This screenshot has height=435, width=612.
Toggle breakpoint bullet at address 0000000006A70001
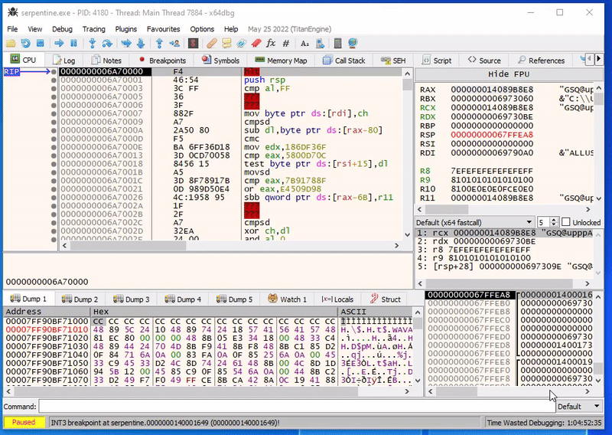[54, 80]
